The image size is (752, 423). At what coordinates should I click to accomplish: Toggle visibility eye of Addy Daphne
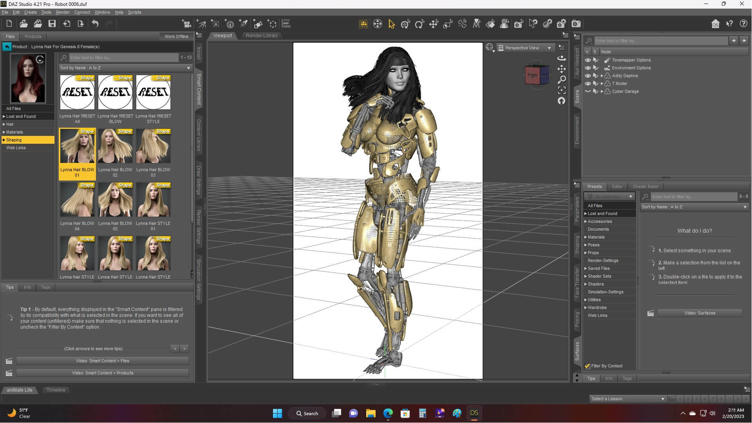point(587,76)
